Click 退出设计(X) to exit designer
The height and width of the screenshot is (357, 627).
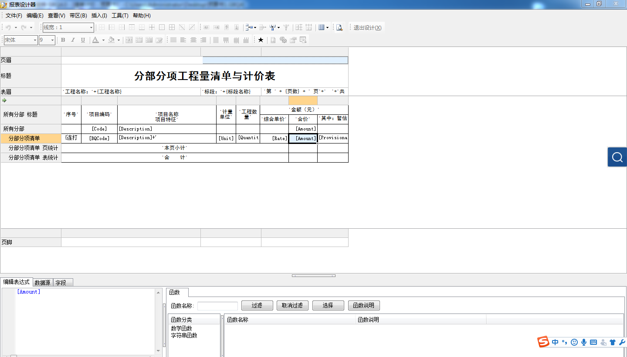click(x=367, y=27)
